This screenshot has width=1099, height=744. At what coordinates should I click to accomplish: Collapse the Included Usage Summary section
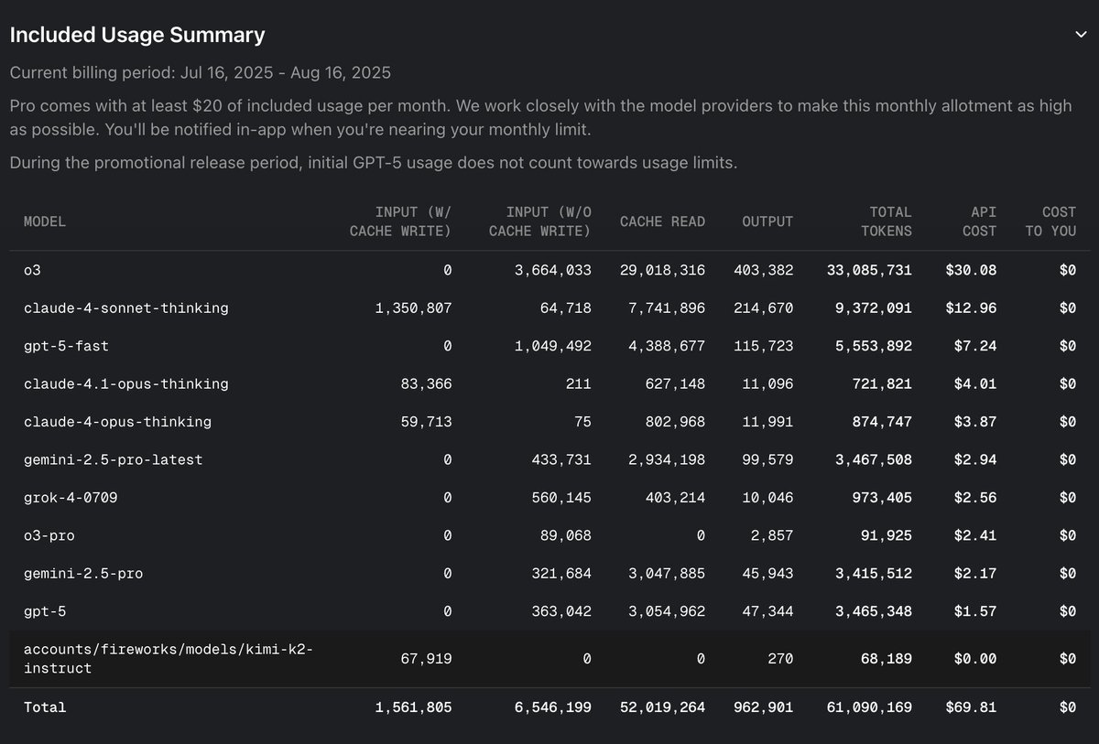coord(1081,35)
